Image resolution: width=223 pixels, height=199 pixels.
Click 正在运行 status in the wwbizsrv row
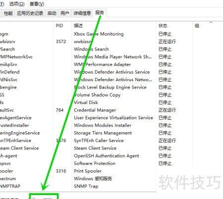[167, 42]
